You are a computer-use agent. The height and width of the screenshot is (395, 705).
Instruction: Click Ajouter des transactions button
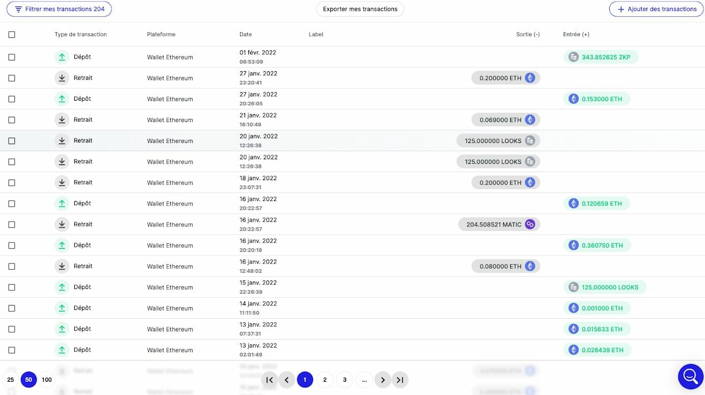click(x=656, y=9)
